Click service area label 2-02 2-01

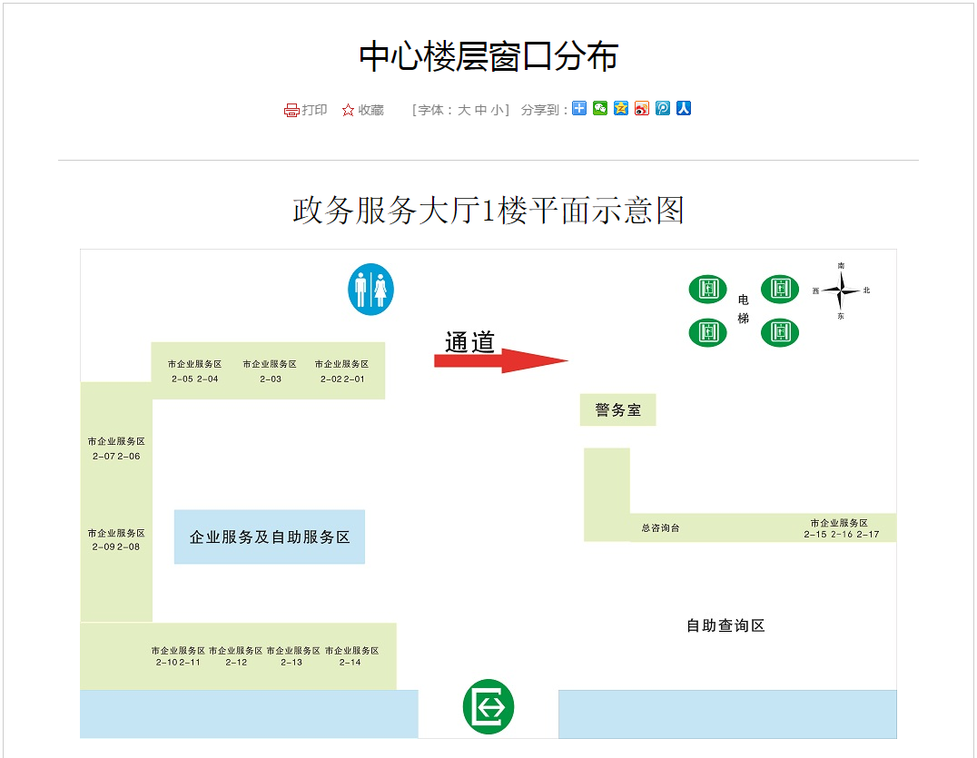click(x=342, y=371)
